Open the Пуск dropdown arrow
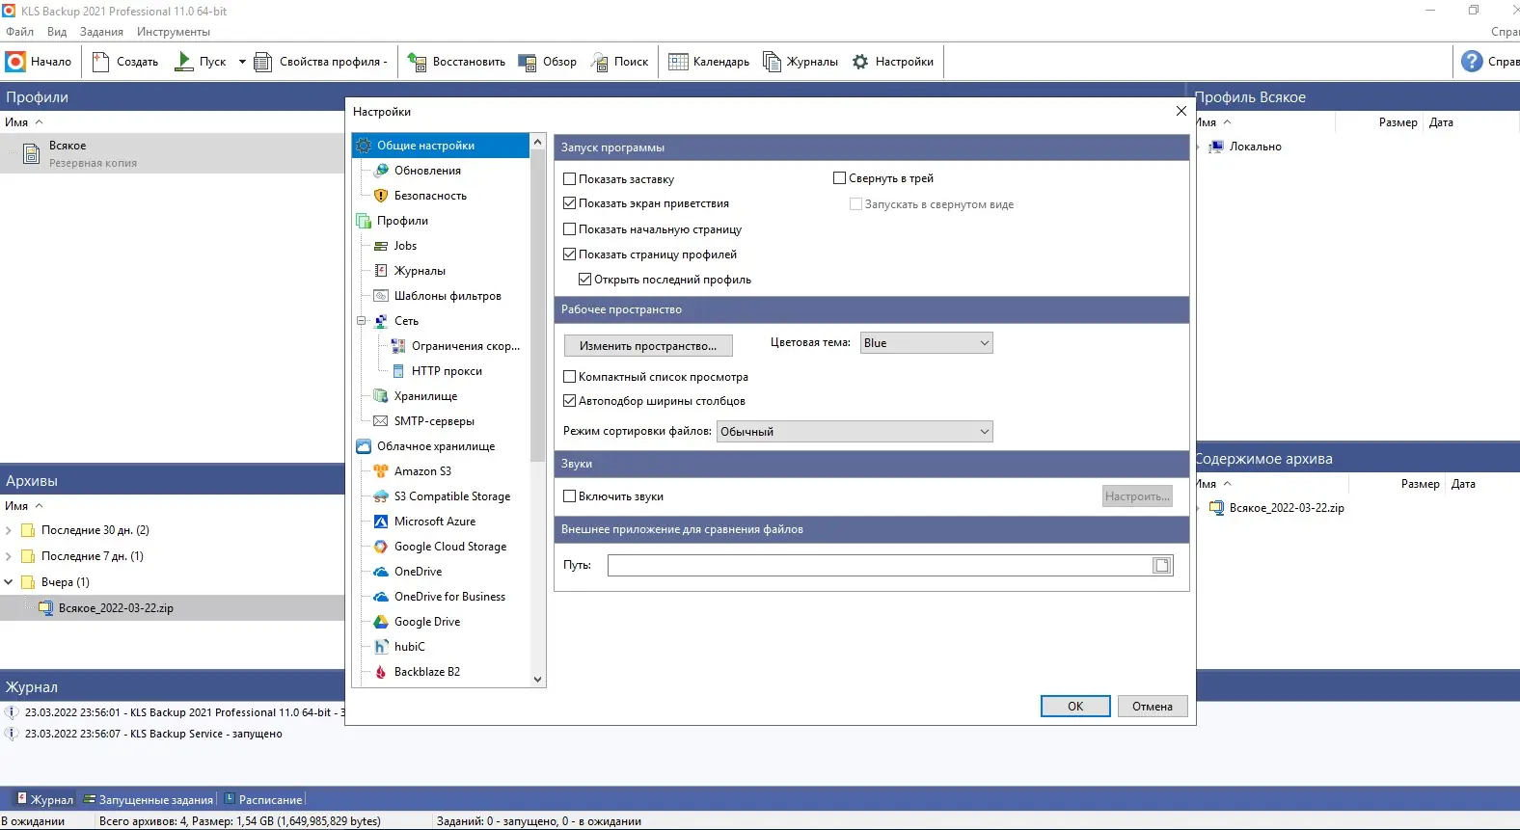The image size is (1520, 830). [x=242, y=62]
